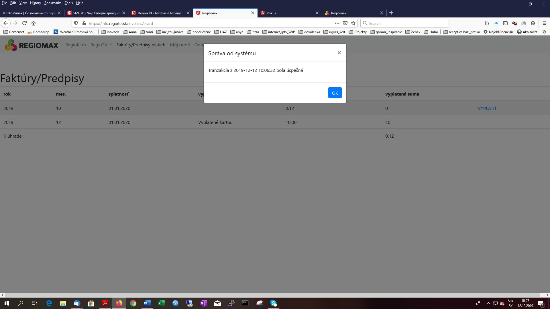Image resolution: width=550 pixels, height=309 pixels.
Task: Open the Bookmarks menu
Action: tap(53, 3)
